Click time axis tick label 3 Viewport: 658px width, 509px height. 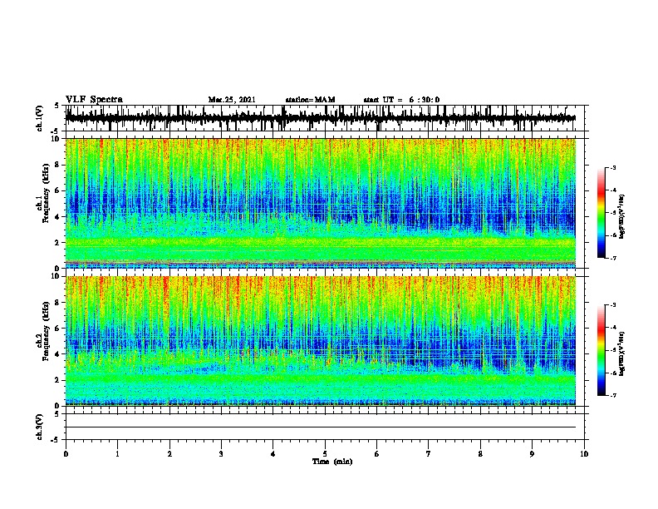[221, 453]
